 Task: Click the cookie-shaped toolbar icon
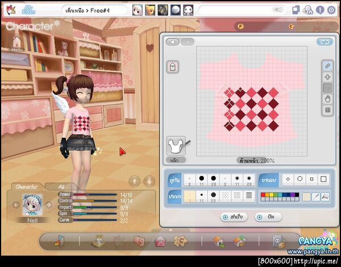181,241
